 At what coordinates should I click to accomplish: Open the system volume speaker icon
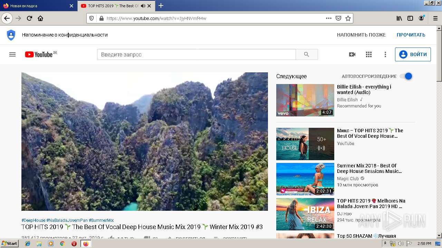[401, 244]
